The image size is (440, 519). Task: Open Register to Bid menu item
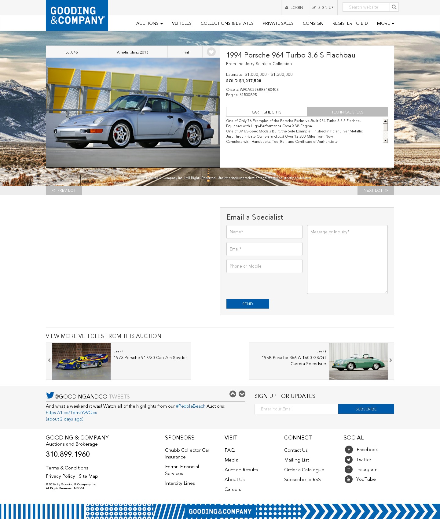click(x=350, y=23)
